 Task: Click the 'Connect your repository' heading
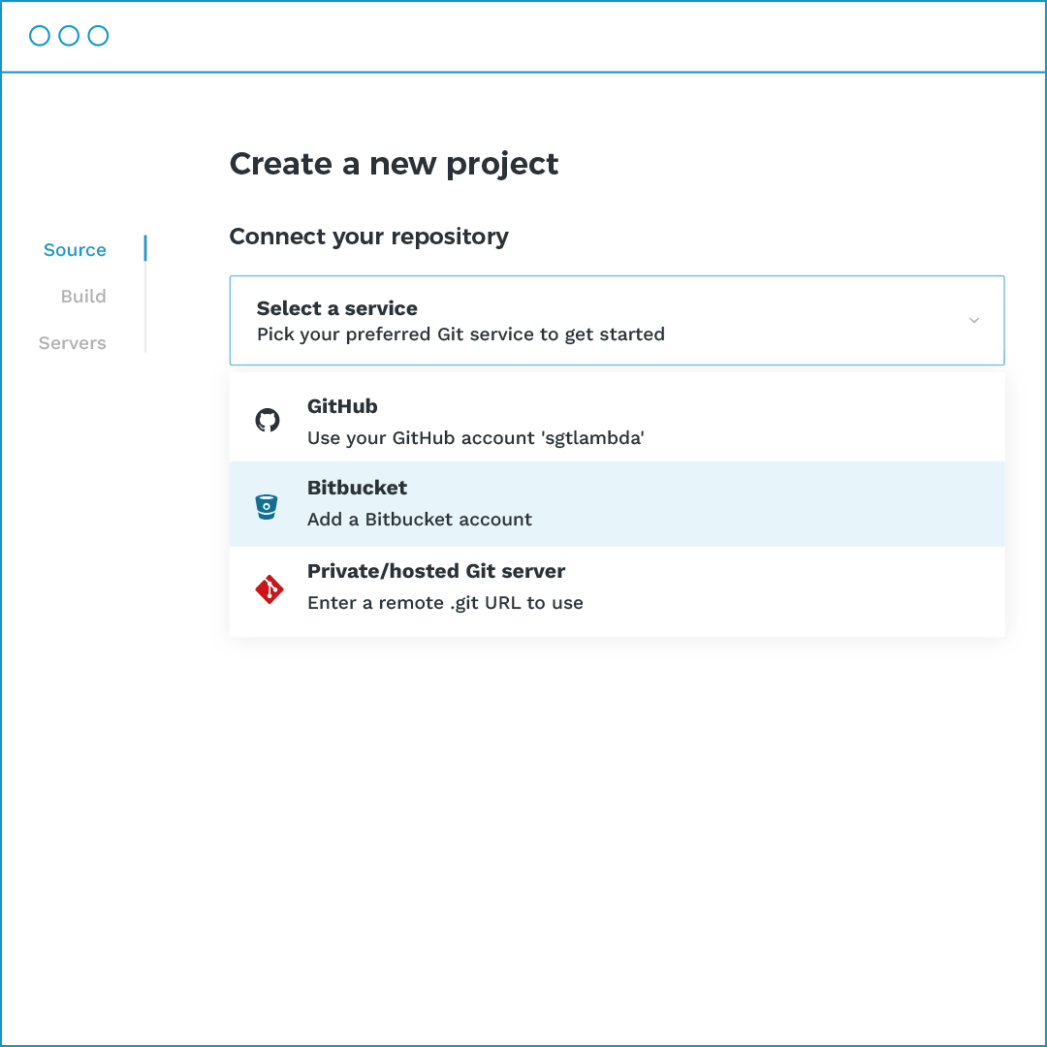(368, 237)
